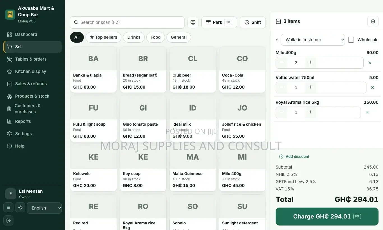Click Add discount link
383x230 pixels.
pos(294,157)
